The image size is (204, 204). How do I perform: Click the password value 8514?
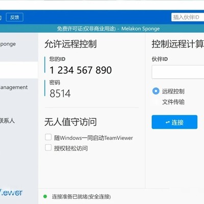60,93
